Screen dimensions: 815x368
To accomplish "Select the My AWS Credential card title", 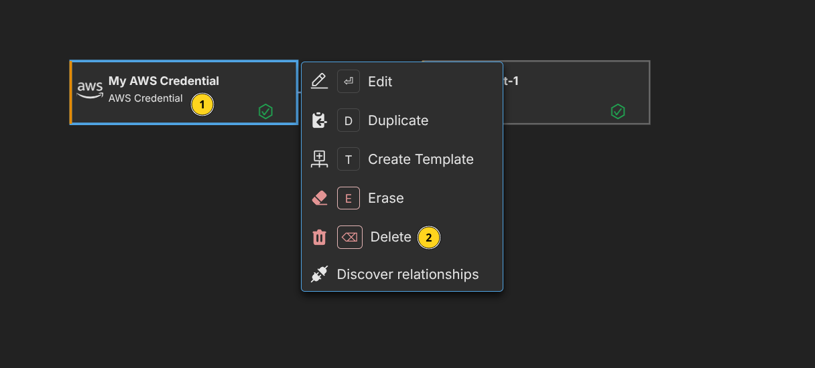I will (x=164, y=81).
